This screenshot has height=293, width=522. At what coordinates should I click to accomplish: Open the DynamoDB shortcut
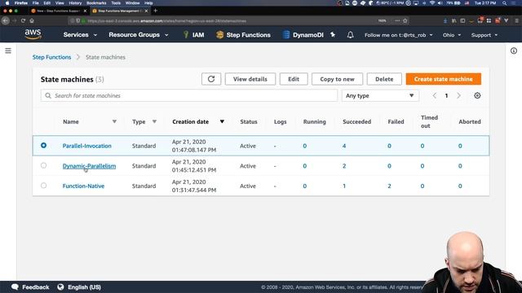(303, 35)
